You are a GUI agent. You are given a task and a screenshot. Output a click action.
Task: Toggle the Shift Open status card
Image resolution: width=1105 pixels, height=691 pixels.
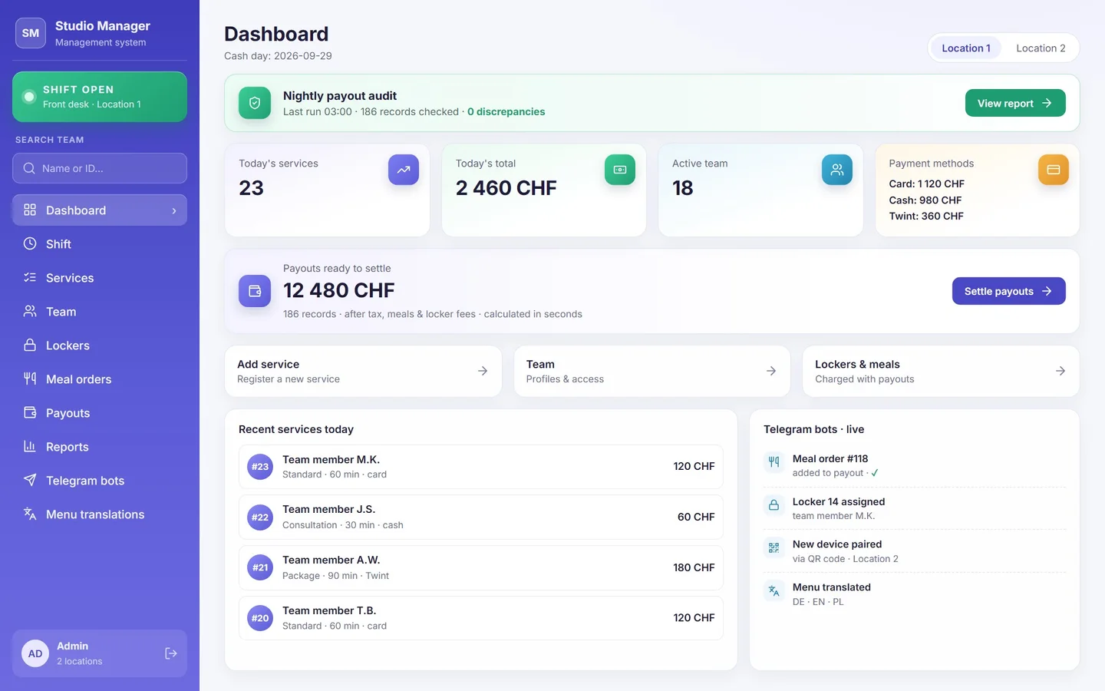click(x=100, y=97)
